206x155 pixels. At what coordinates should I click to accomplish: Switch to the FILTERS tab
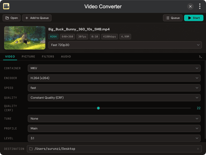click(x=48, y=57)
